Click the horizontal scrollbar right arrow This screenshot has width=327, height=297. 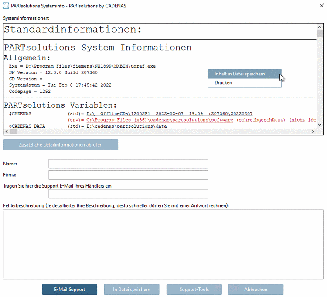click(x=313, y=131)
